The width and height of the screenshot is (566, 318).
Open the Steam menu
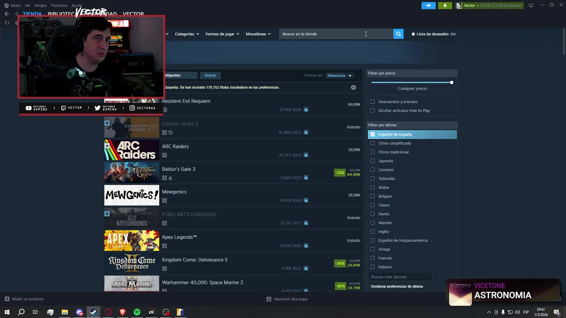[15, 5]
